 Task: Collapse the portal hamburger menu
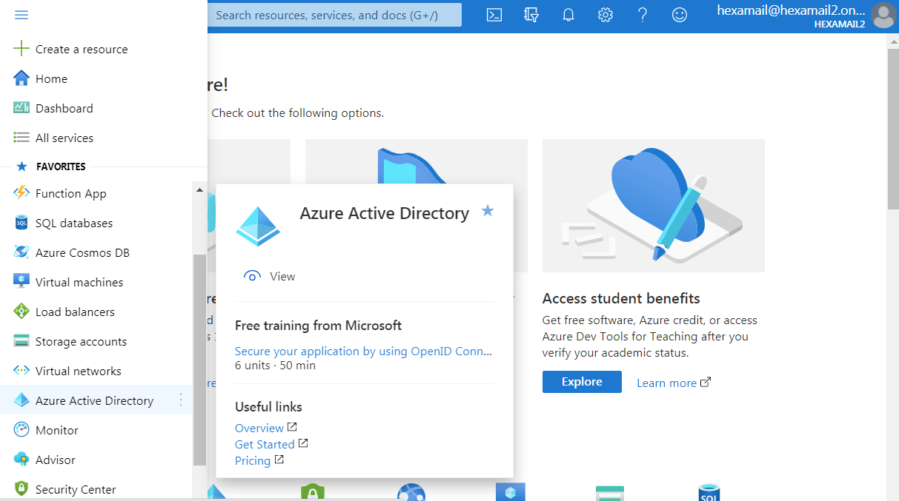click(21, 15)
